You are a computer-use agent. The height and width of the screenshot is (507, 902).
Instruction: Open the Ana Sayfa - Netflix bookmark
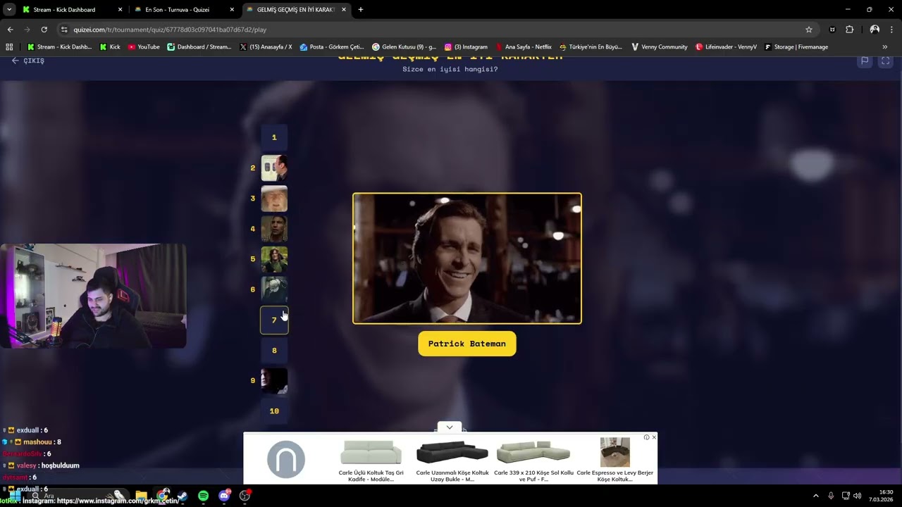coord(524,47)
